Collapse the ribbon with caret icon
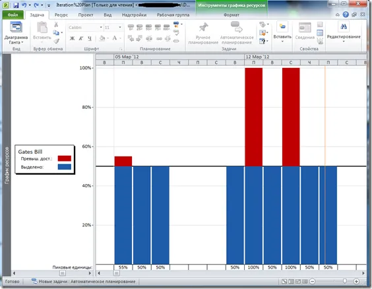 click(338, 15)
